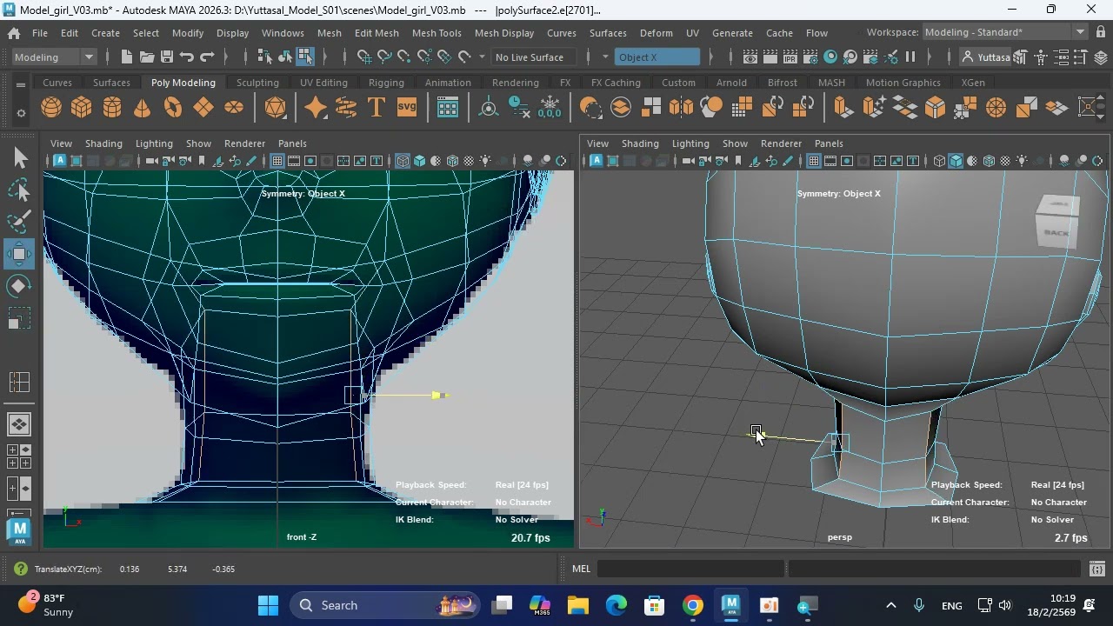Open the Script Editor icon at bottom right
The image size is (1113, 626).
tap(1096, 569)
